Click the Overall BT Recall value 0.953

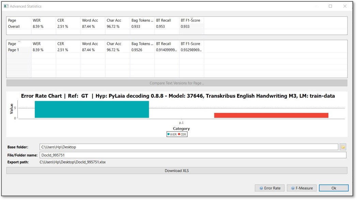[x=160, y=26]
